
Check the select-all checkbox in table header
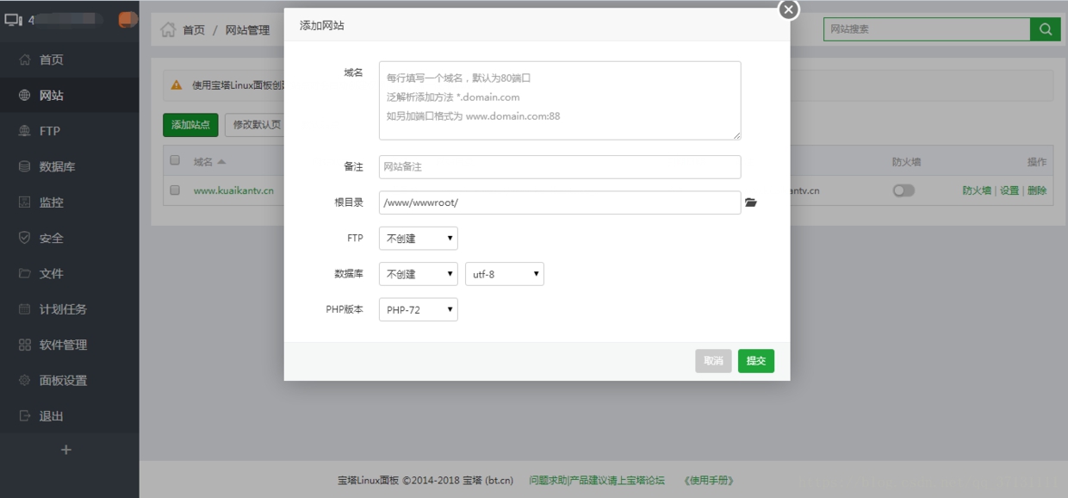click(175, 160)
